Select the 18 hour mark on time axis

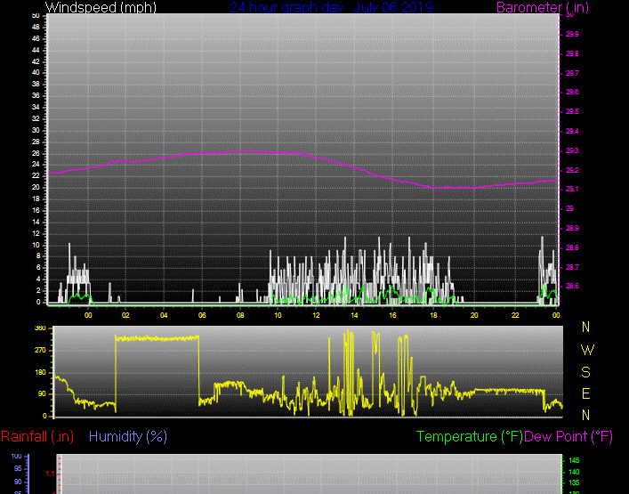click(432, 315)
